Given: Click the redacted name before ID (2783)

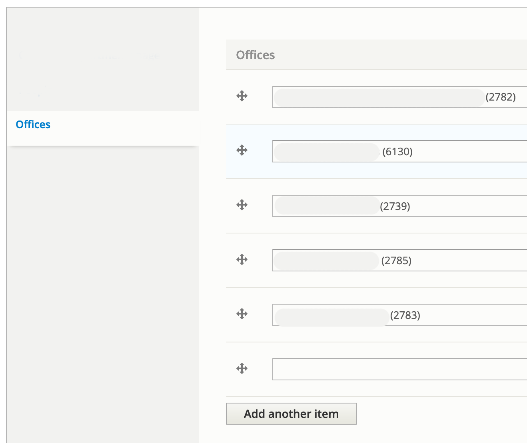Looking at the screenshot, I should coord(331,317).
